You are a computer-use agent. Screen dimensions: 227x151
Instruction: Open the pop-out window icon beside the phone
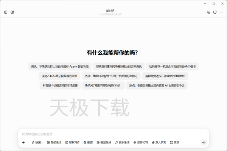point(215,12)
